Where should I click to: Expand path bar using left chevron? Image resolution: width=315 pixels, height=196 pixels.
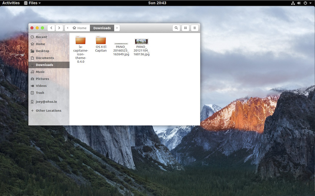click(x=67, y=28)
